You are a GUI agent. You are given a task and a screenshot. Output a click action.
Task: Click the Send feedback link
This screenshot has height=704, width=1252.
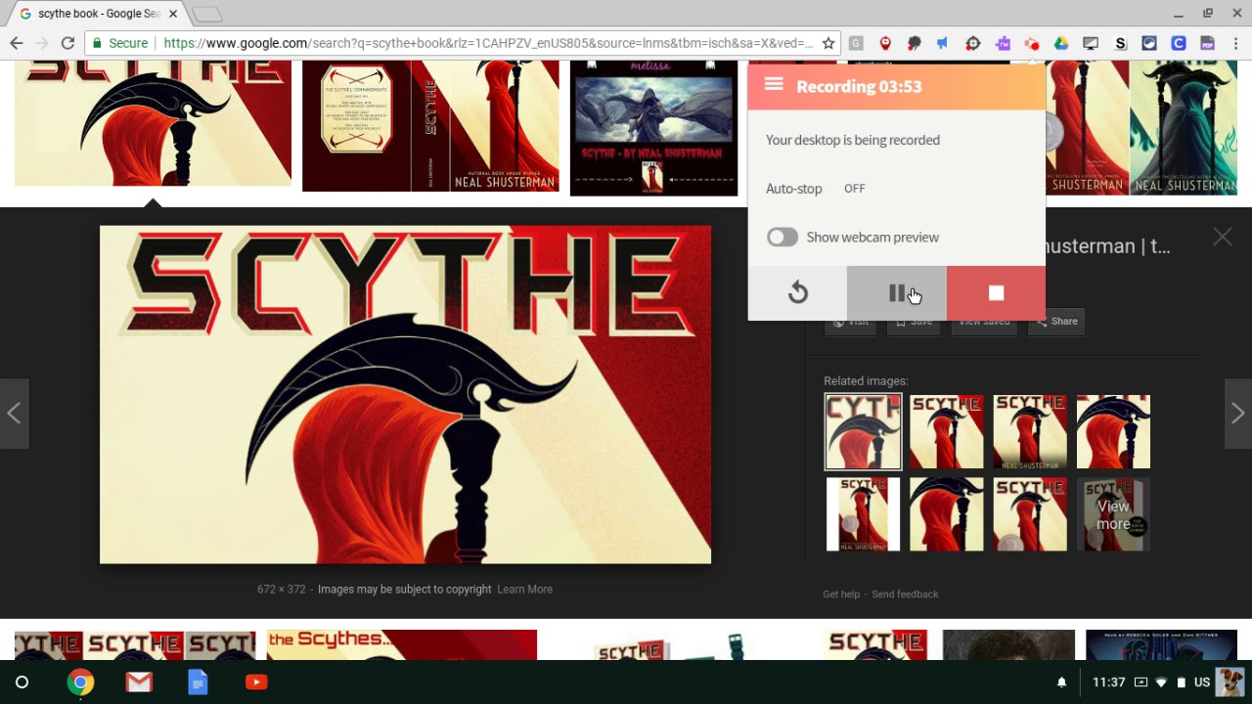tap(905, 594)
